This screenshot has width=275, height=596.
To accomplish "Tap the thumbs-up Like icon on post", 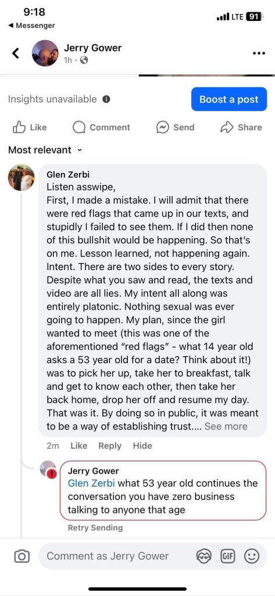I will pos(19,127).
